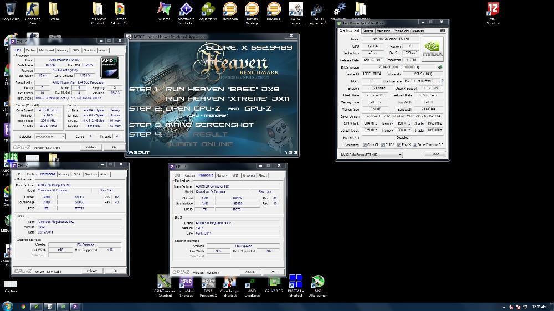Viewport: 554px width, 311px height.
Task: Launch the wPrime desktop shortcut
Action: [x=164, y=12]
